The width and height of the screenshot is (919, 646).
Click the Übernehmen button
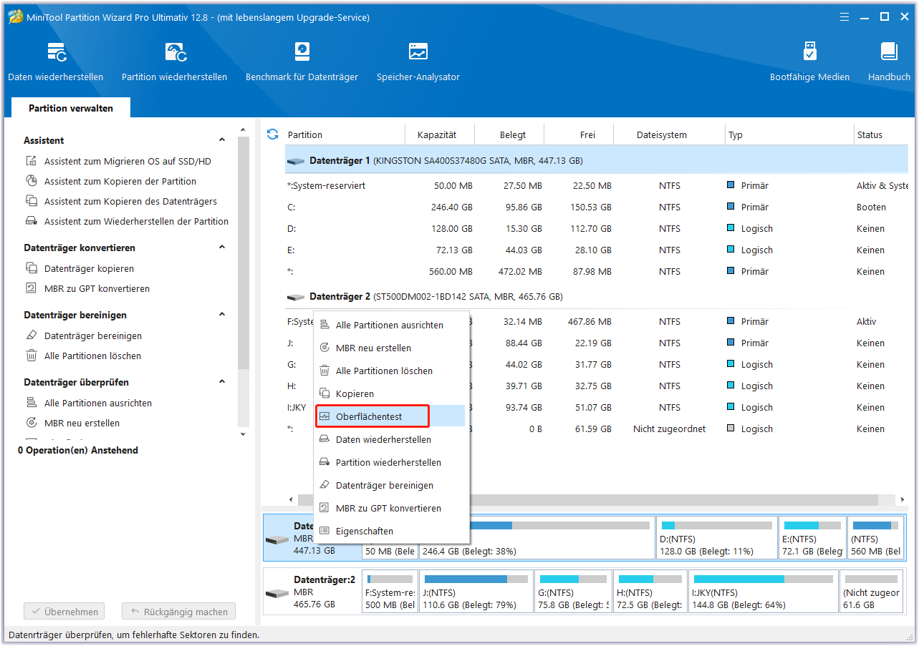64,612
